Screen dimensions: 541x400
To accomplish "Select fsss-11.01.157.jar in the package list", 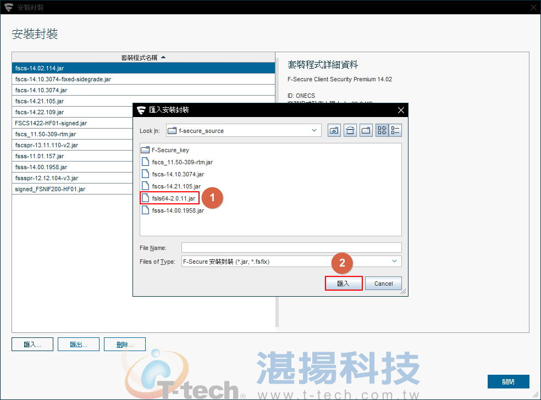I will point(73,156).
